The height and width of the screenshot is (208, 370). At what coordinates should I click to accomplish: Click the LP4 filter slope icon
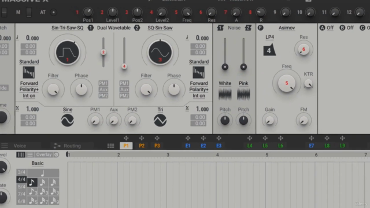(x=269, y=50)
